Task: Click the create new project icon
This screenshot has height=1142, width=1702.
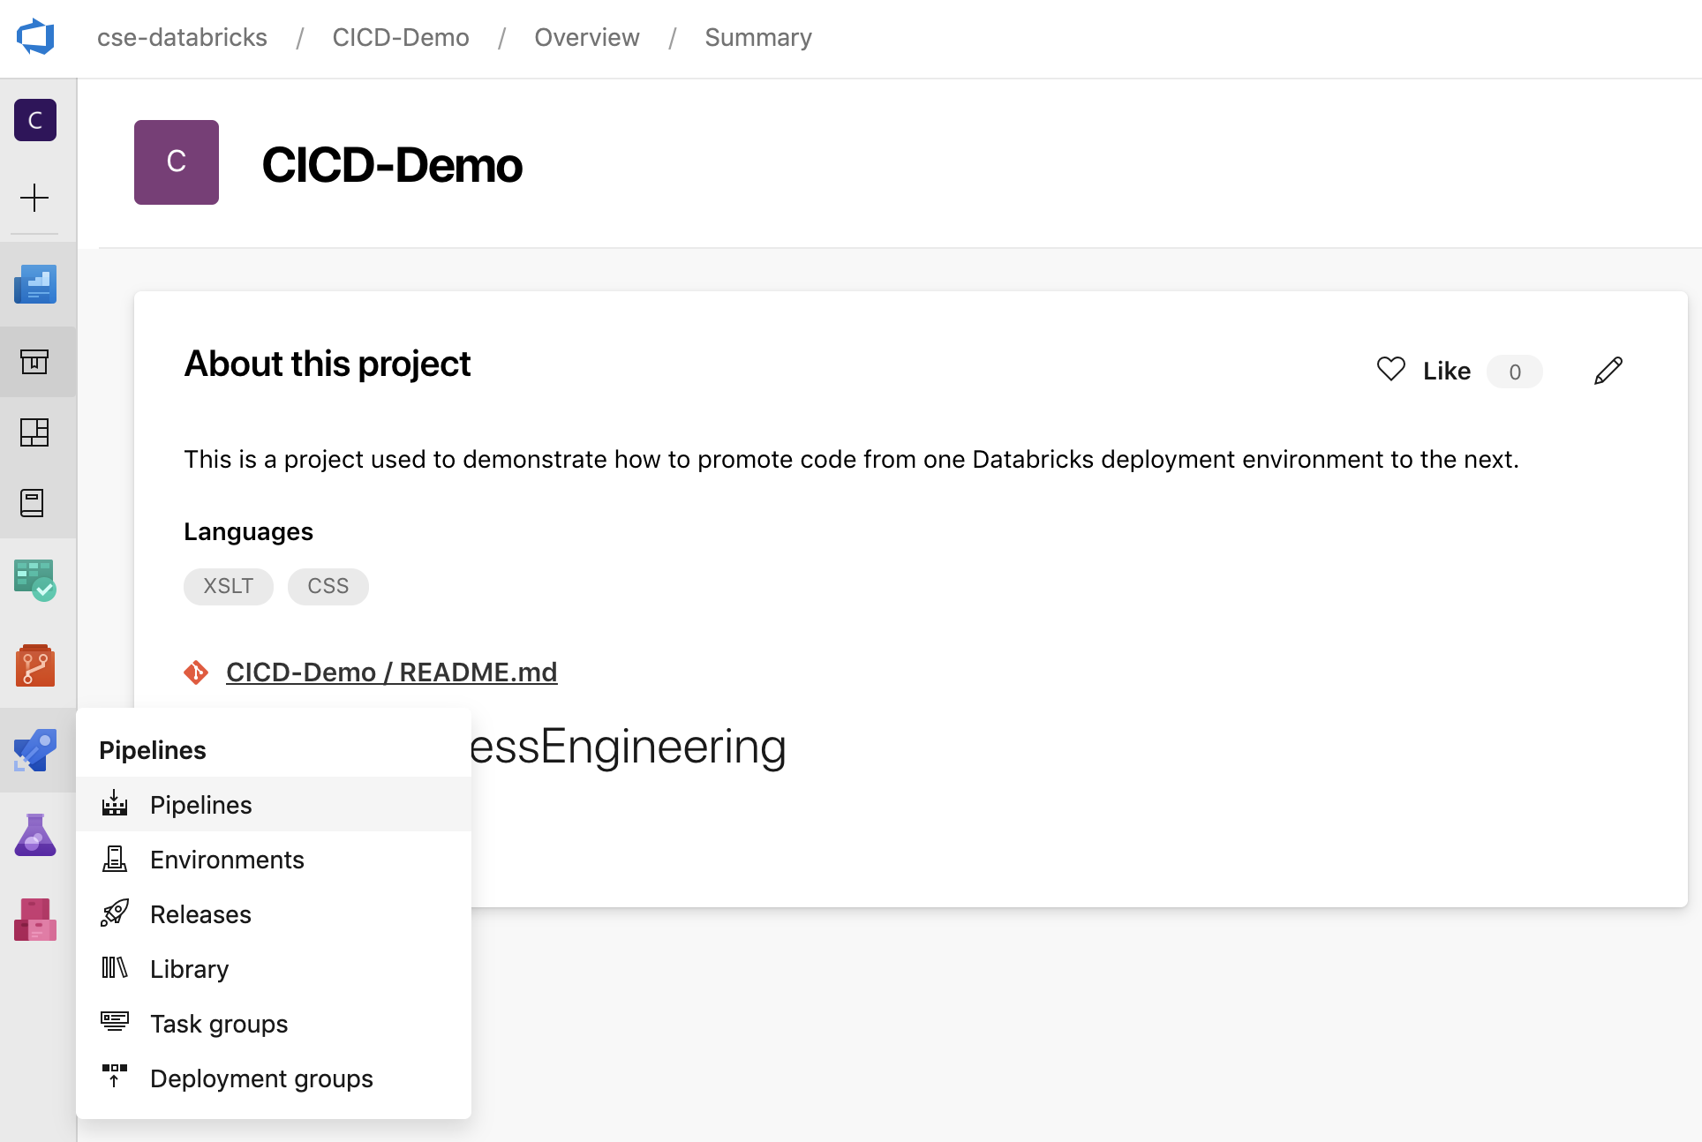Action: tap(34, 198)
